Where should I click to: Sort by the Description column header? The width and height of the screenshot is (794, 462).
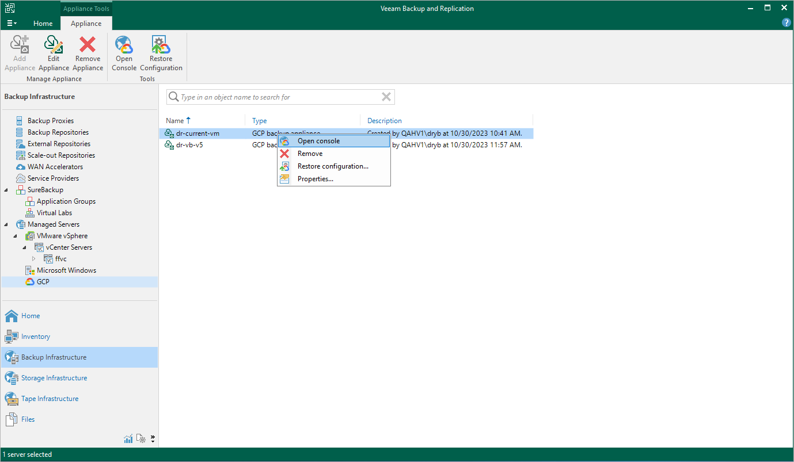[385, 121]
